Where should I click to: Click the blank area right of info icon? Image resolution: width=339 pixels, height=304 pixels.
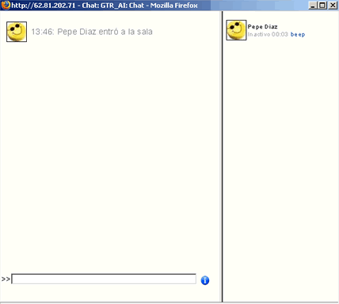215,280
